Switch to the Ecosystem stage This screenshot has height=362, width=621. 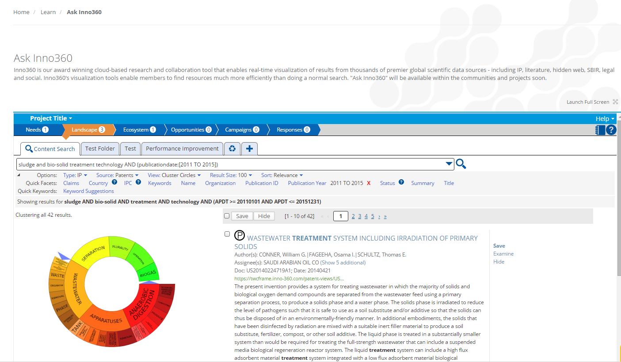point(139,130)
